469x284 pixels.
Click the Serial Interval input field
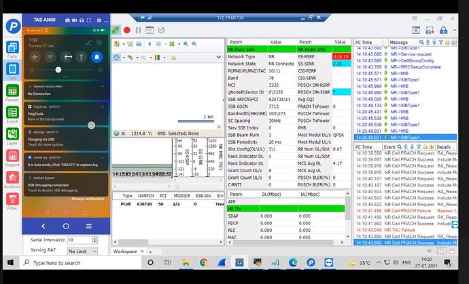[80, 240]
